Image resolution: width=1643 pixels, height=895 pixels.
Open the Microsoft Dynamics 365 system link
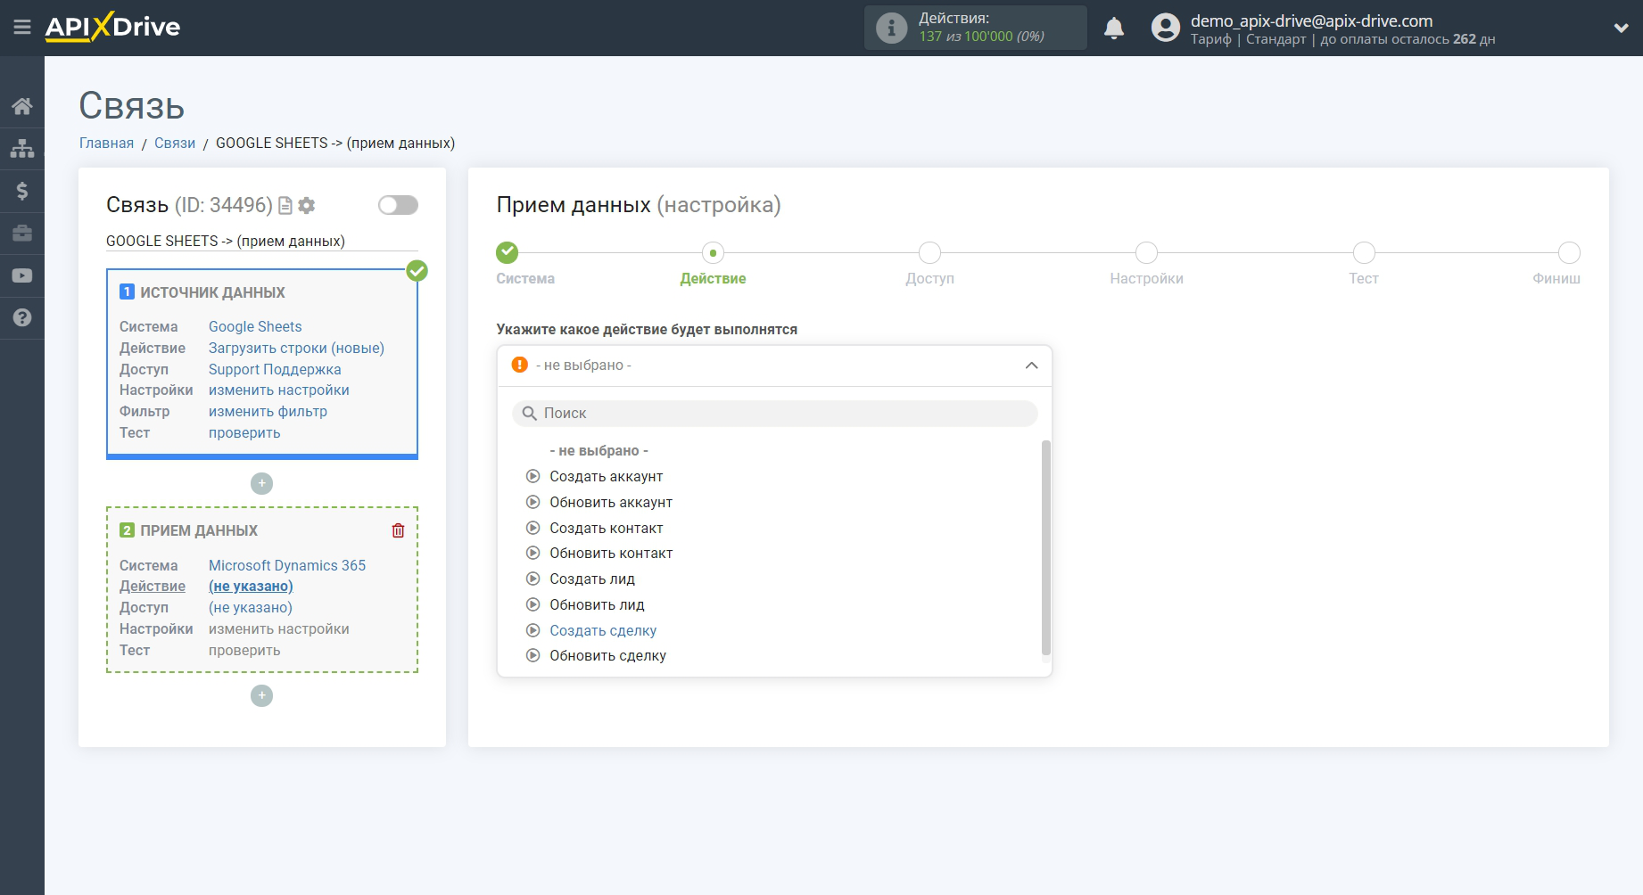pos(287,565)
